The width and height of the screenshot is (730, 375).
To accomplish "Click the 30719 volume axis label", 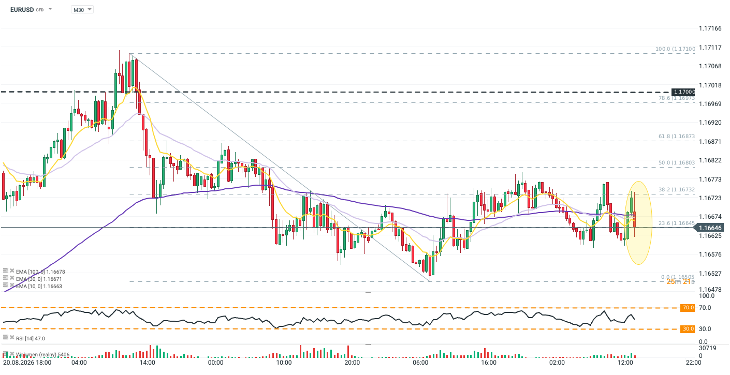I will [x=707, y=349].
